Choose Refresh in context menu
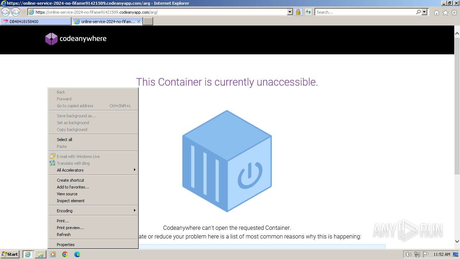Viewport: 460px width, 259px height. tap(93, 235)
